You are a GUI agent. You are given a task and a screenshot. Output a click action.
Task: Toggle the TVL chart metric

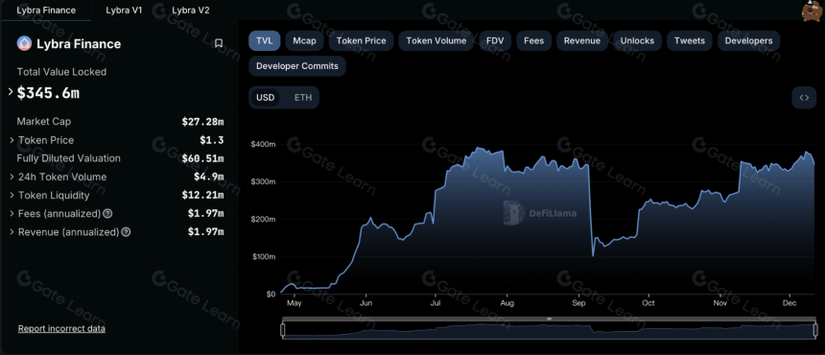tap(265, 40)
